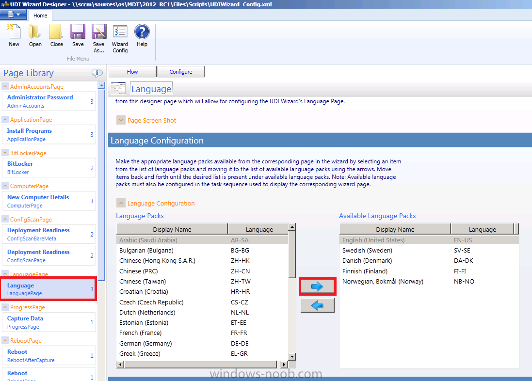
Task: Select Croatian (Croatia) row
Action: point(202,291)
